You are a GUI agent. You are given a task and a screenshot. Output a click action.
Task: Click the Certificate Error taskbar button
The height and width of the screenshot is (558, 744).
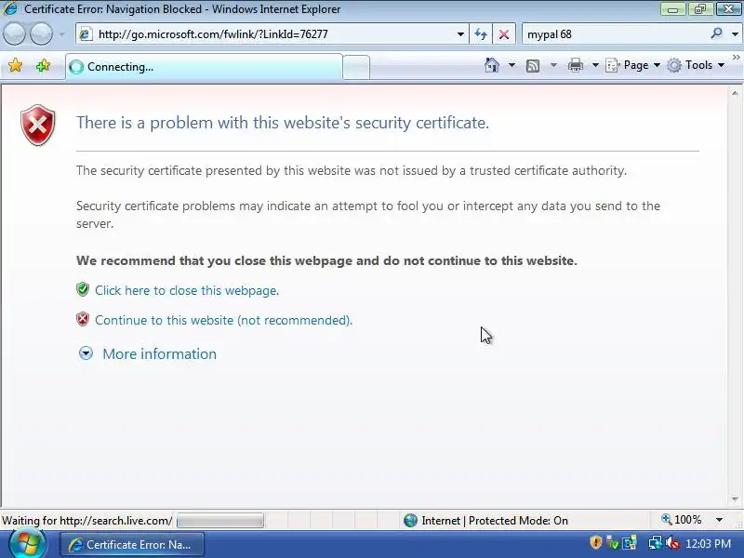(x=132, y=545)
